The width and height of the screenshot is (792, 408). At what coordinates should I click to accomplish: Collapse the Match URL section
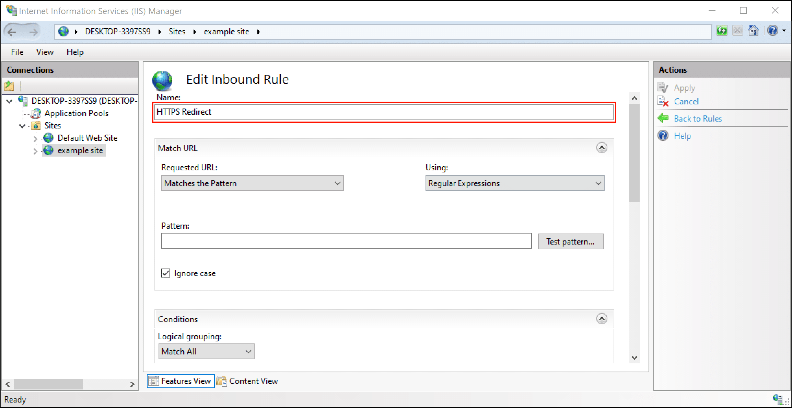coord(602,148)
